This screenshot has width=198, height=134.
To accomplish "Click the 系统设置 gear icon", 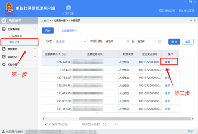I will tap(4, 65).
